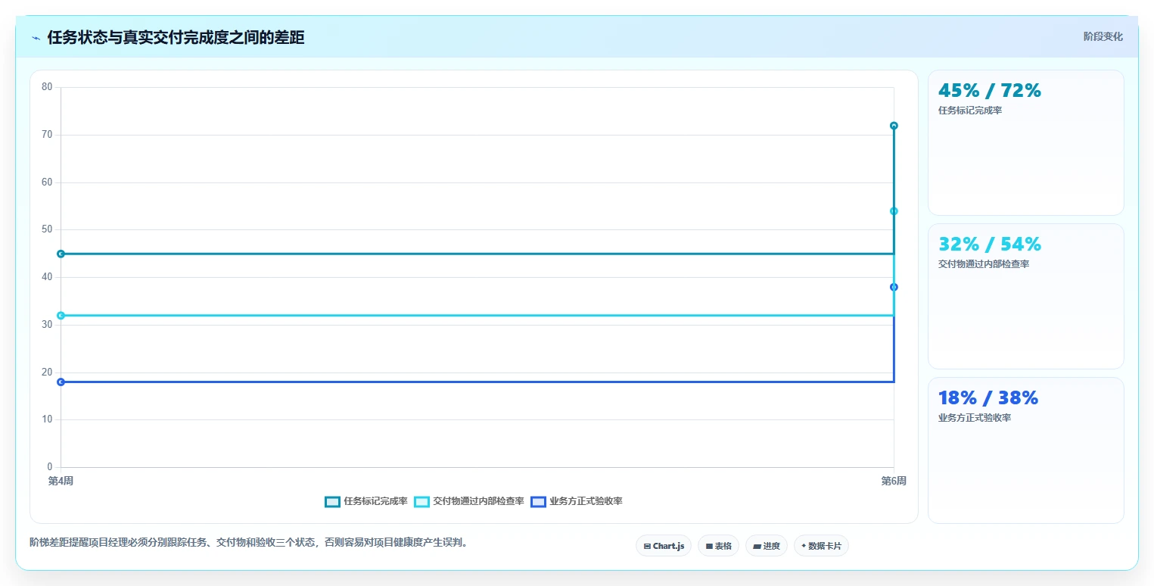
Task: Click the 业务方正式验收率 card caption
Action: [x=975, y=418]
